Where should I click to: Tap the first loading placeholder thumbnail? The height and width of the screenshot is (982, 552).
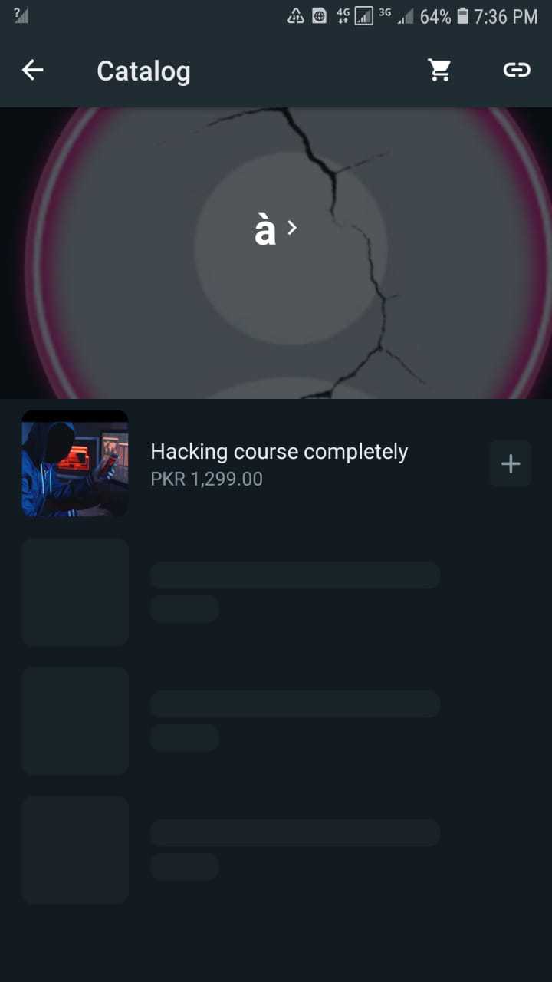(x=75, y=592)
